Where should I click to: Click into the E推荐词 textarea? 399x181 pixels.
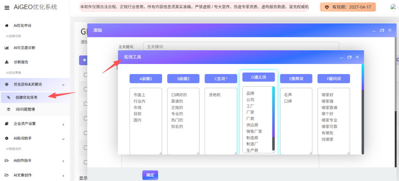pos(296,121)
